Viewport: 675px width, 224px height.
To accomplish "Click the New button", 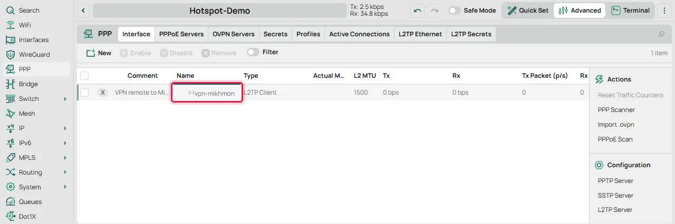I will 99,53.
